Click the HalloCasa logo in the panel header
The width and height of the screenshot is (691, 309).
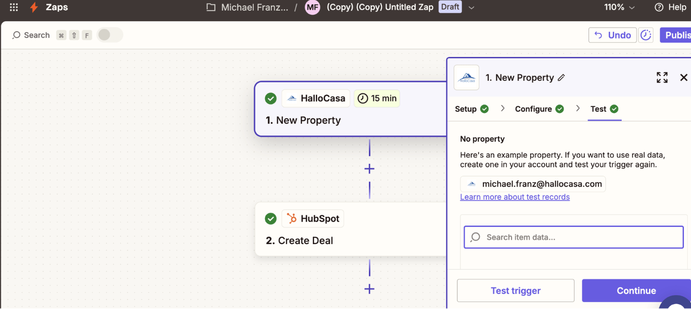pos(467,78)
